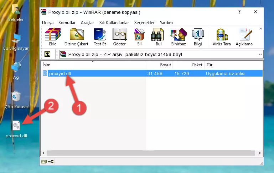Screen dimensions: 274x173
Task: Sort by the Paket column header
Action: click(x=188, y=65)
